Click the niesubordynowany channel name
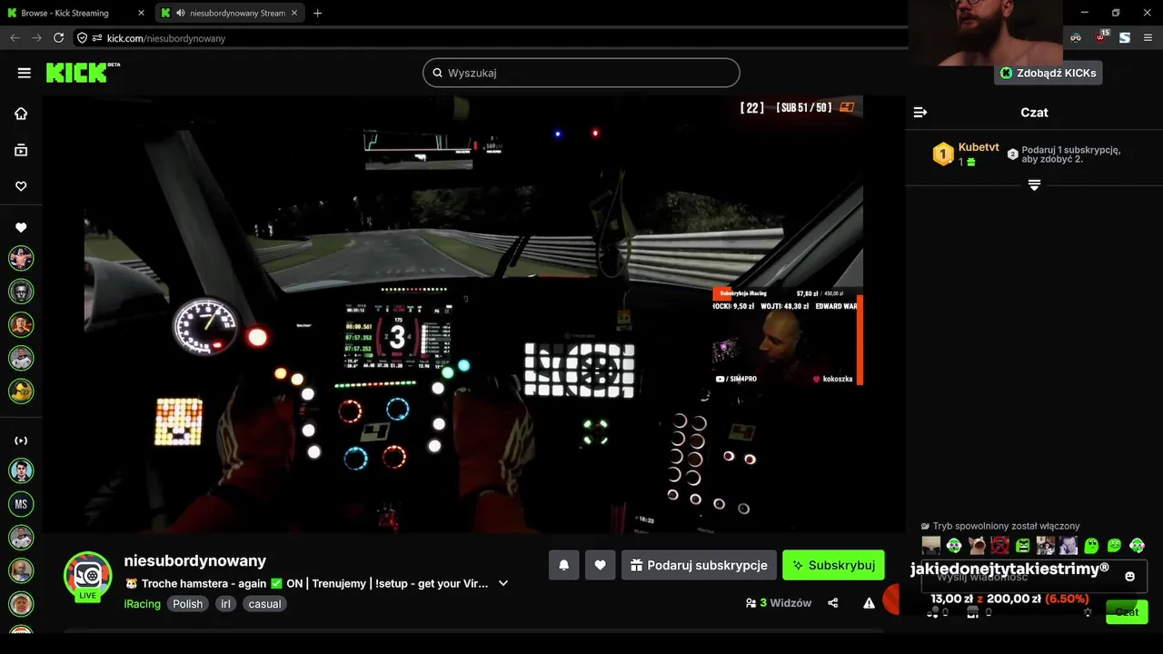This screenshot has height=654, width=1163. (195, 560)
